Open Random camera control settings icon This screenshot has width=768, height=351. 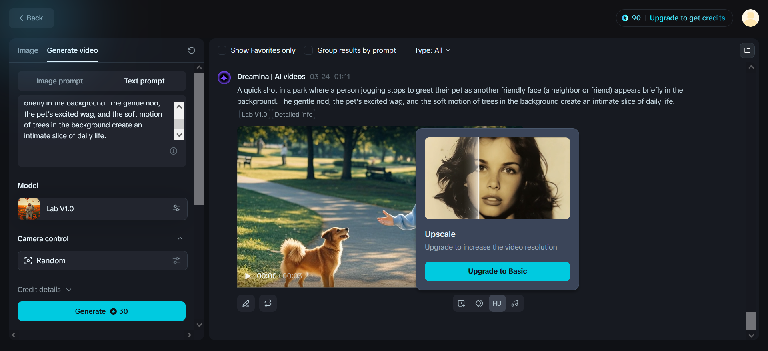[176, 260]
